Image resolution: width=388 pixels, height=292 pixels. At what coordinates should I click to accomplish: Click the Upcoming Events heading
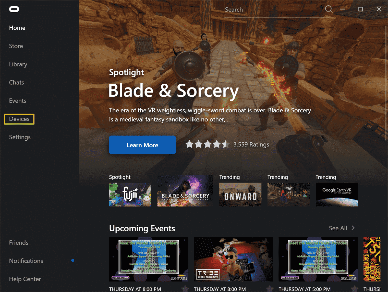[142, 228]
